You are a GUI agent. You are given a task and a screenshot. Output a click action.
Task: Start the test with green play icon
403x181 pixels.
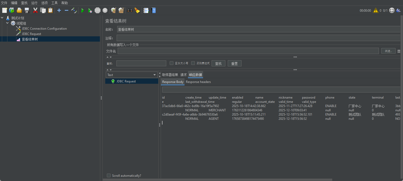pos(83,10)
